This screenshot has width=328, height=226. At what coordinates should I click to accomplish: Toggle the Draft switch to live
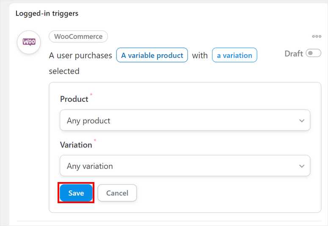click(313, 54)
